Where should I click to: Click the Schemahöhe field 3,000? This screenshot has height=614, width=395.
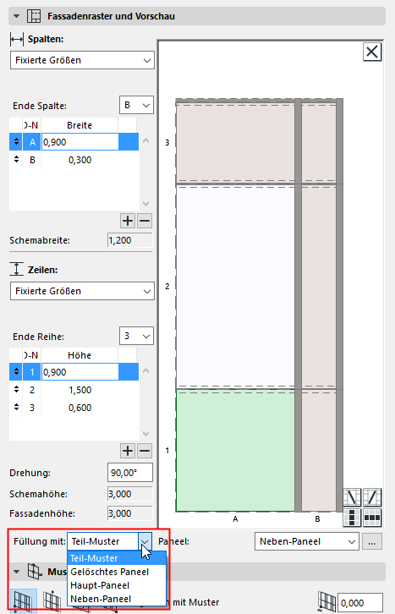click(129, 494)
